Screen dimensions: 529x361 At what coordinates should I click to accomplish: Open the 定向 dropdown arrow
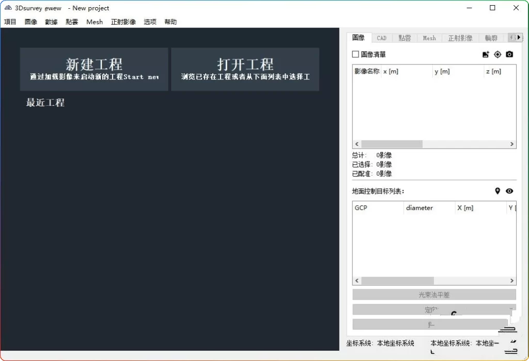pos(511,308)
